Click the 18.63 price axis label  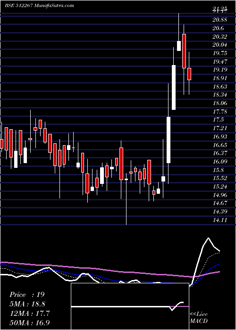(x=220, y=87)
